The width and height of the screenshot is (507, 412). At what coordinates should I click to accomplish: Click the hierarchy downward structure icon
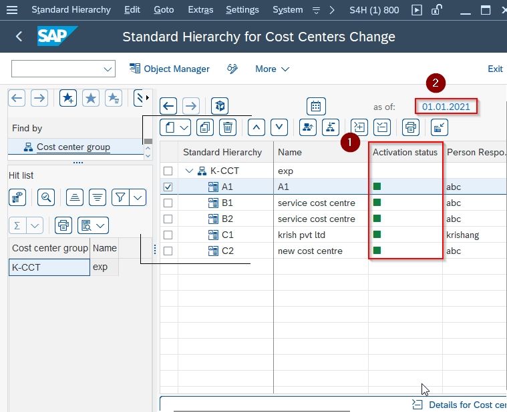coord(331,127)
